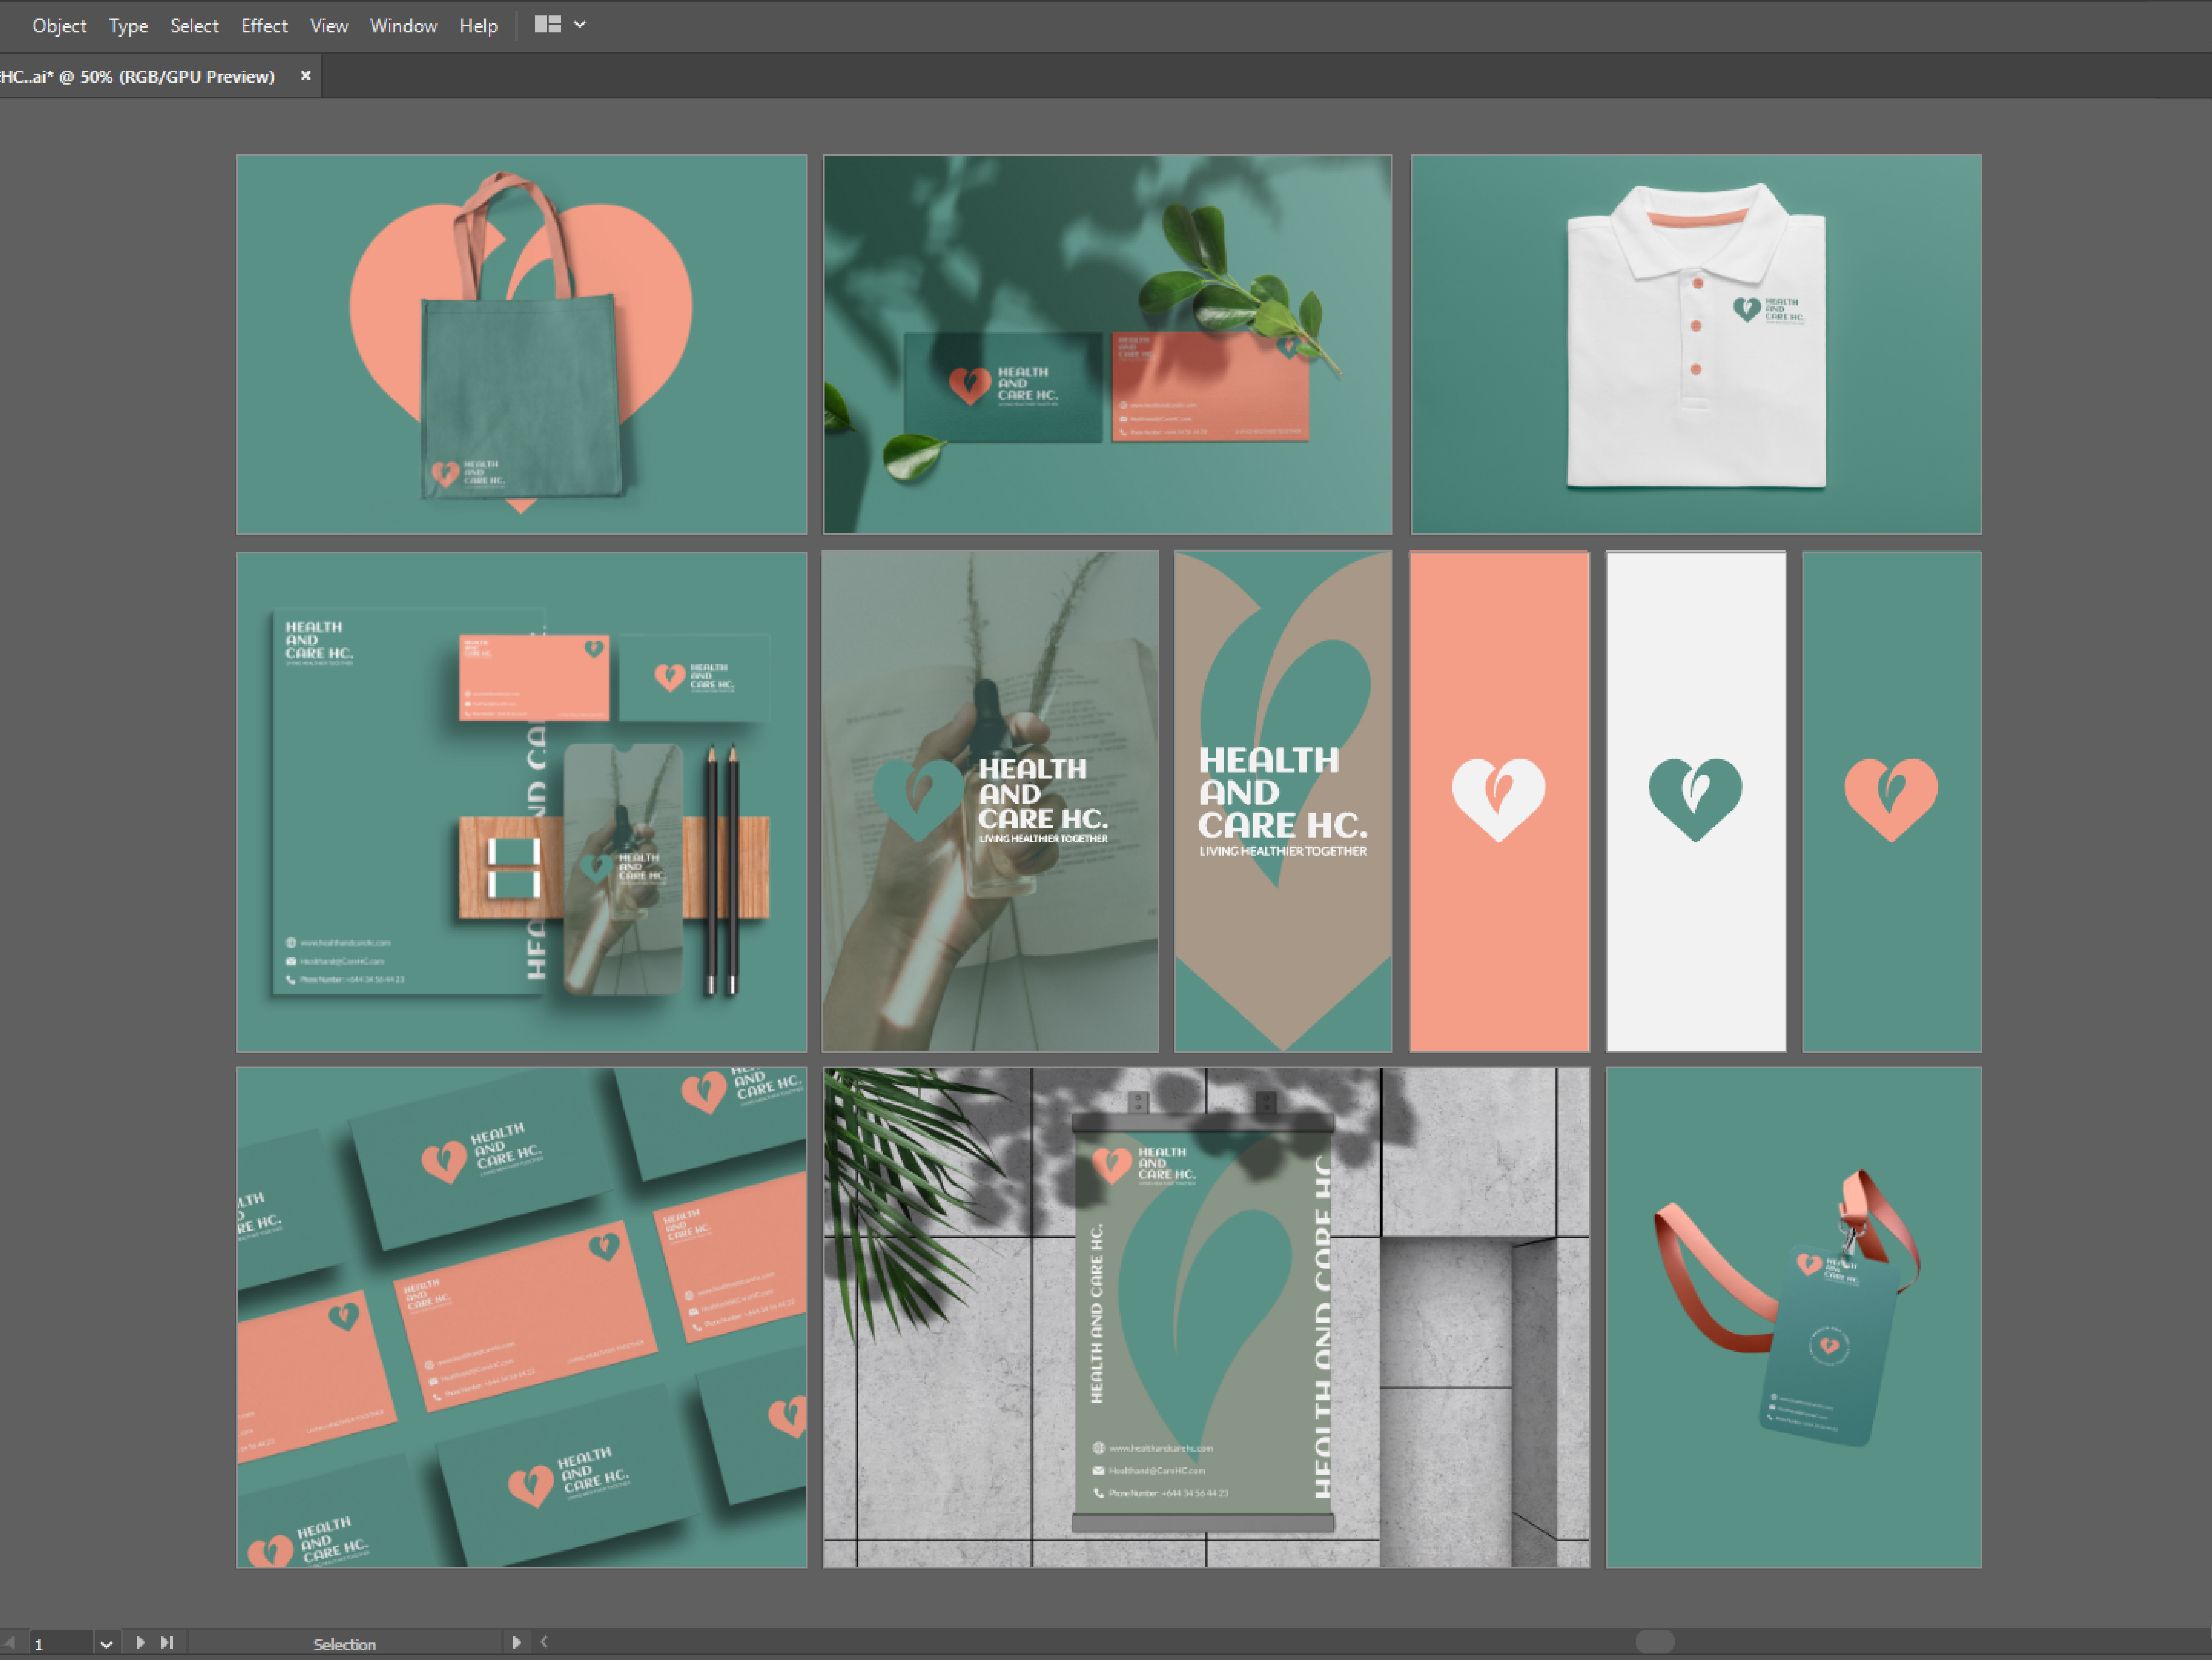
Task: Select the stationery set mockup artboard
Action: coord(521,802)
